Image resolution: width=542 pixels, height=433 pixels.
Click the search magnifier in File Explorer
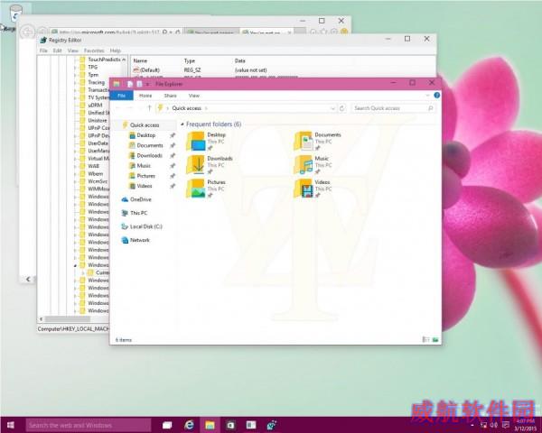click(x=431, y=108)
